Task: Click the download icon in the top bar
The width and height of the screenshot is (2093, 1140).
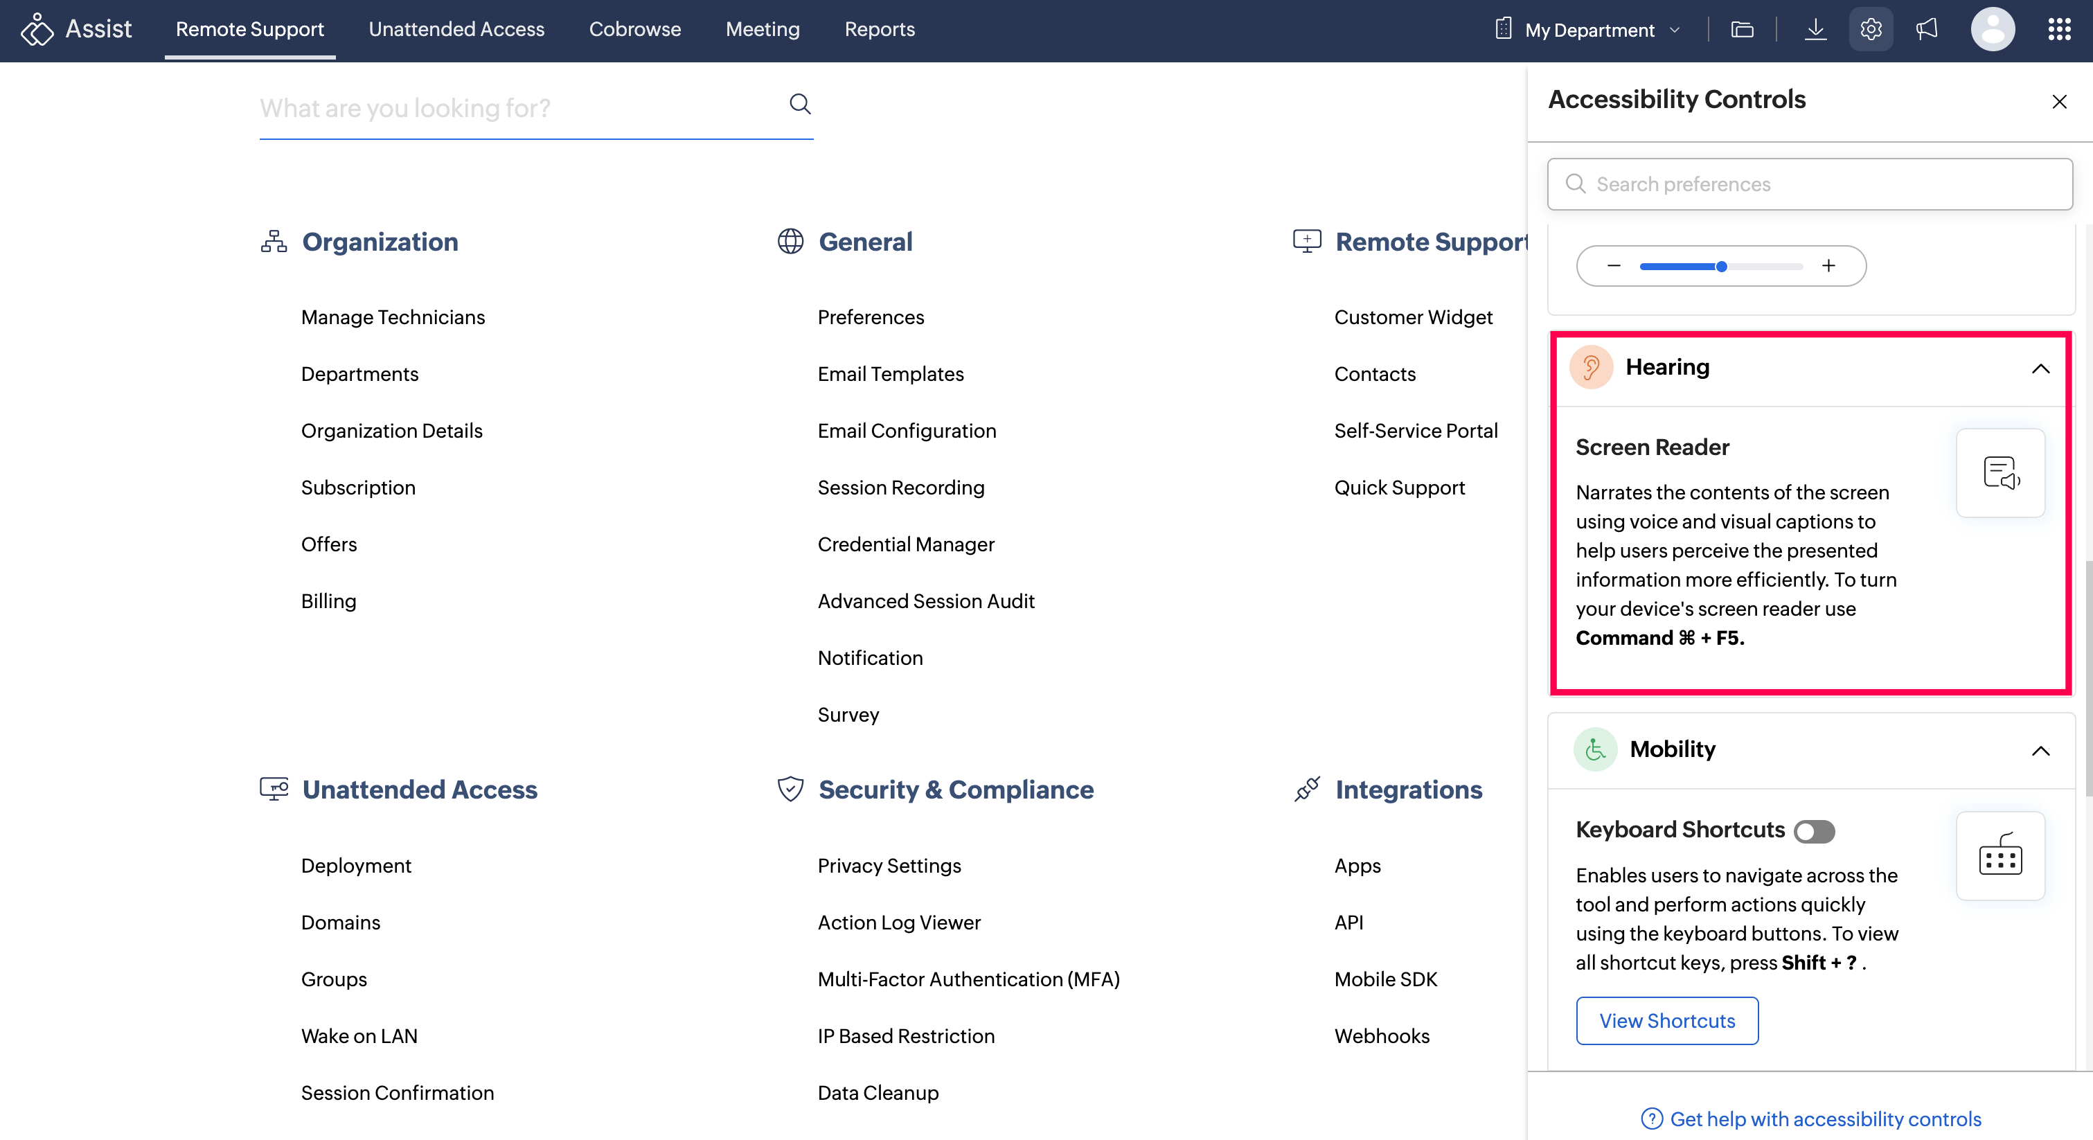Action: [1815, 30]
